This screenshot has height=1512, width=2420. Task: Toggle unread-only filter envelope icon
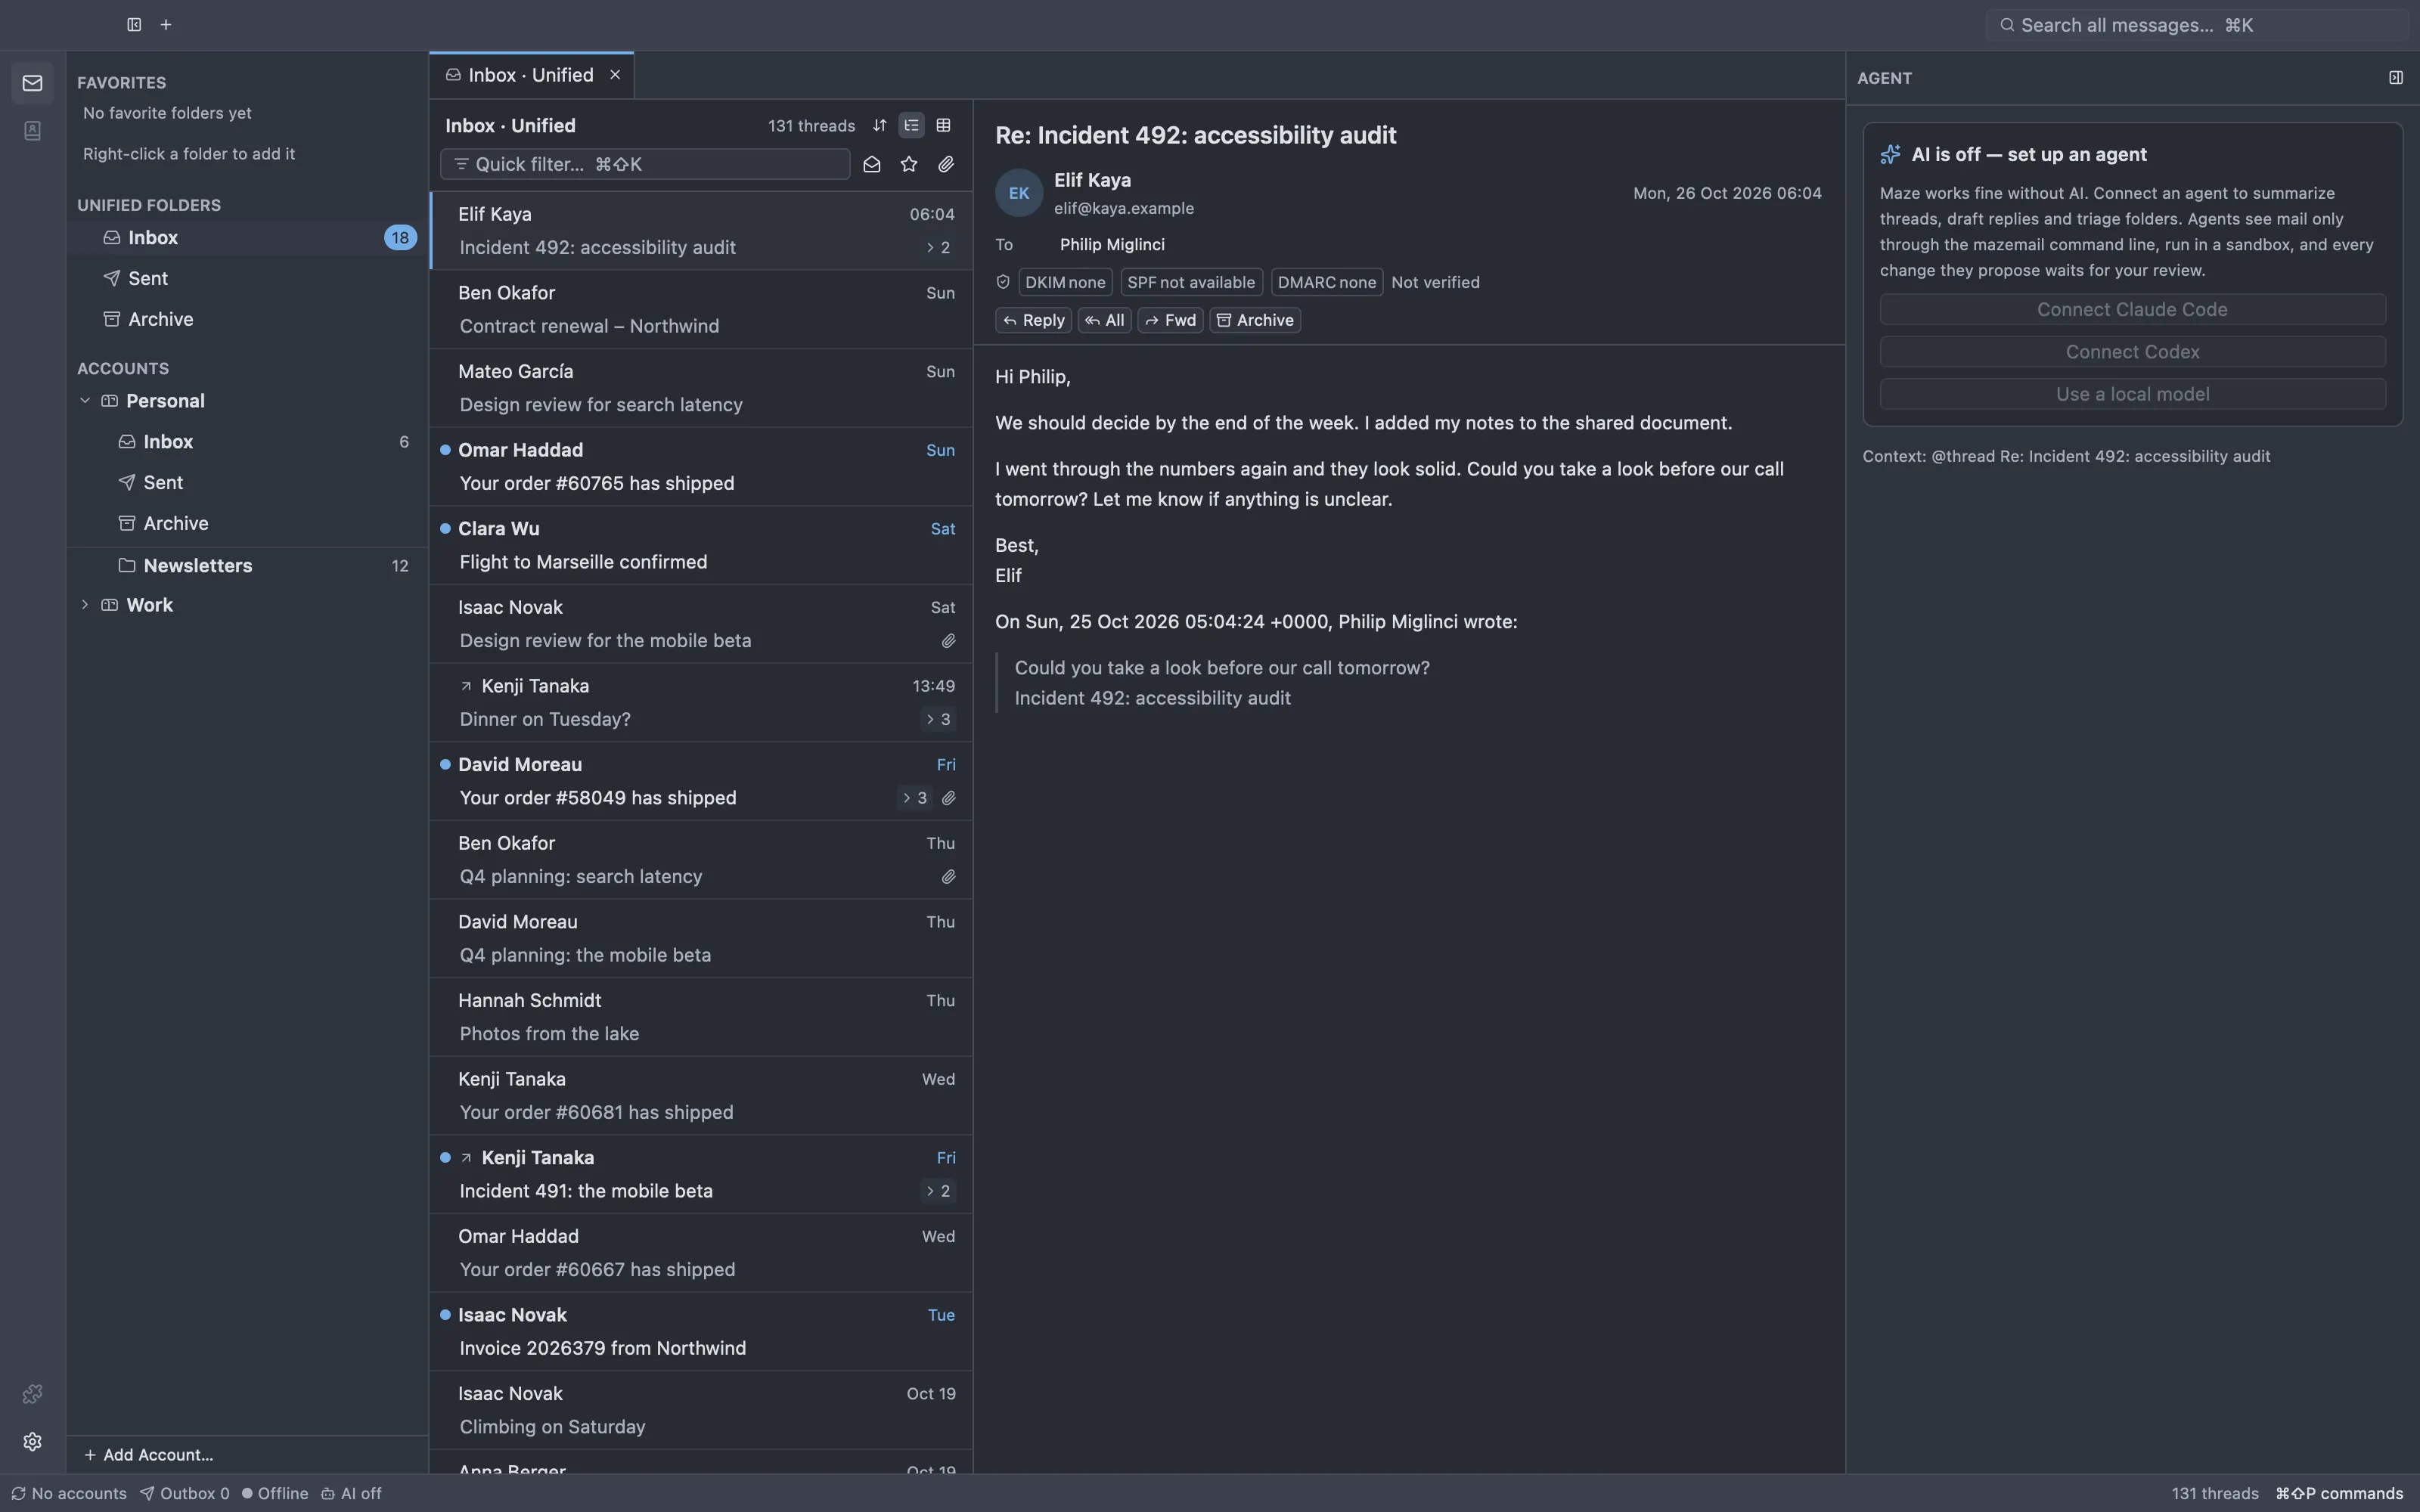872,165
